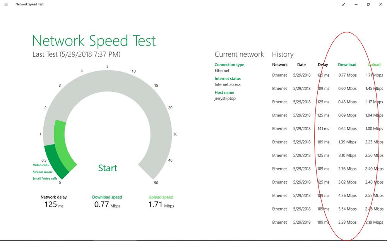Click the Delay column header in History
This screenshot has height=241, width=387.
click(x=323, y=65)
